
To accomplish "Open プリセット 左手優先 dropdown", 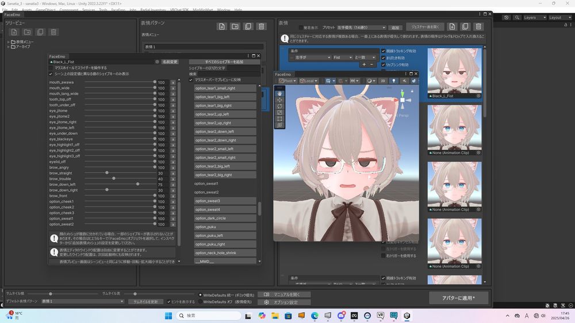I will pyautogui.click(x=361, y=28).
